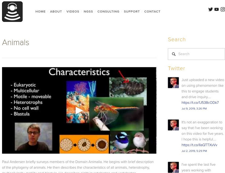Screen dimensions: 225x173
Task: Click the Bozeman Science headphone logo
Action: 12,12
